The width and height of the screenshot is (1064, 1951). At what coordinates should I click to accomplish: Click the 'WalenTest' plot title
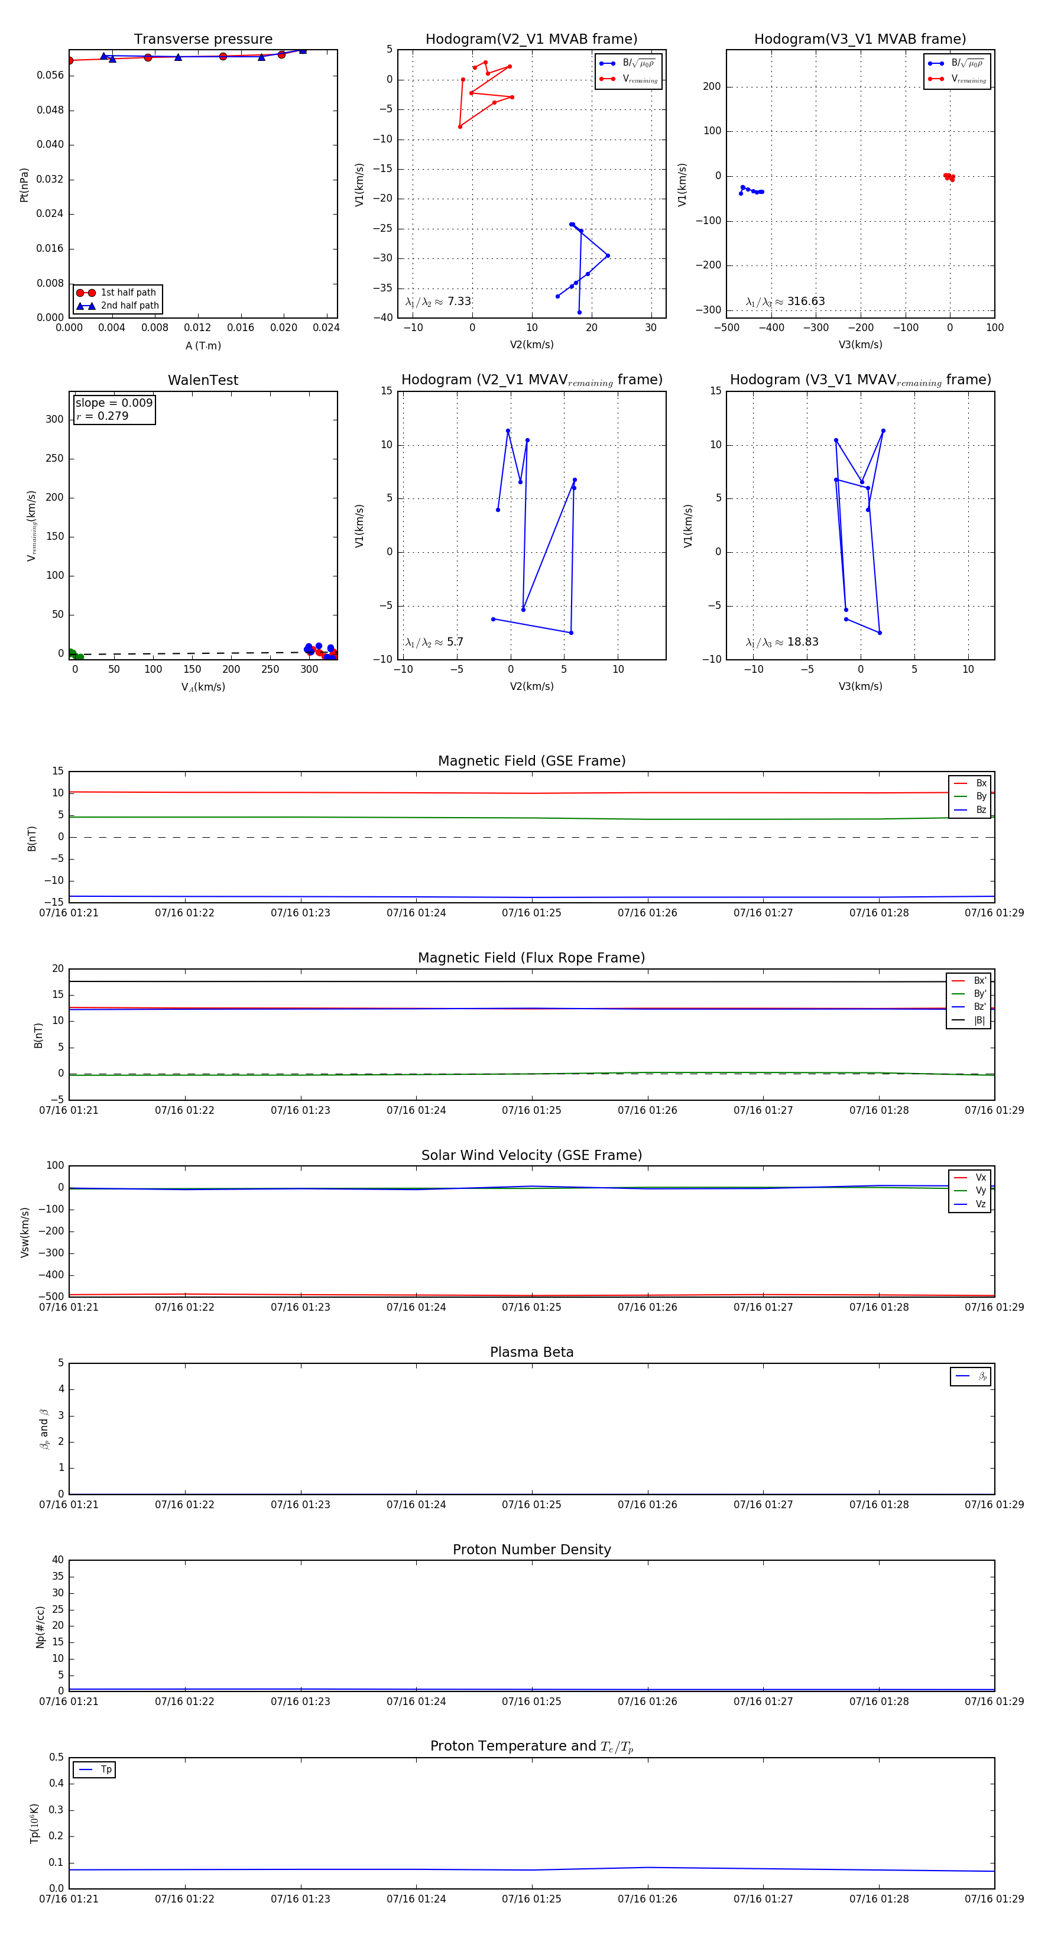click(203, 380)
